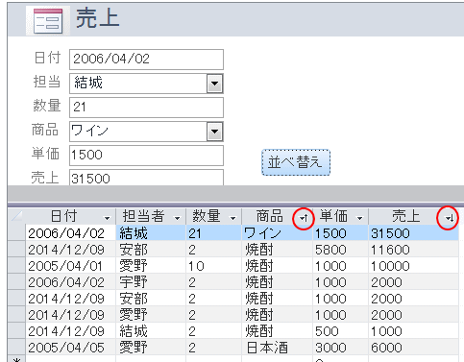Click the 商品 combo box text ワイン

[x=89, y=131]
